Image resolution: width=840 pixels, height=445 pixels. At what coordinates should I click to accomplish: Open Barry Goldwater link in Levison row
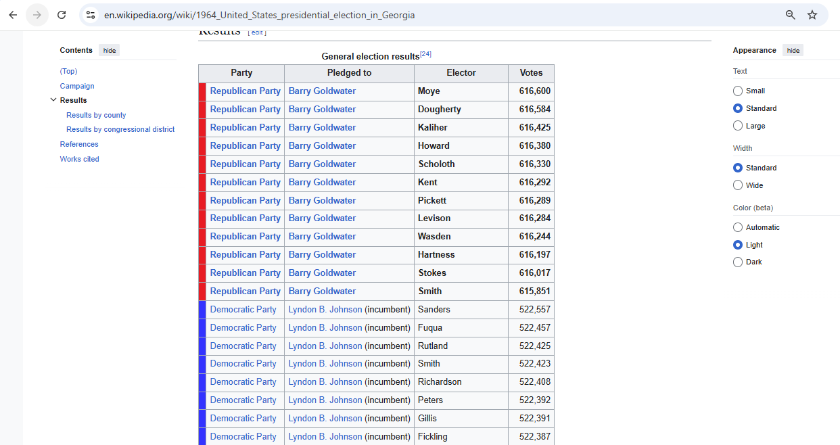322,218
